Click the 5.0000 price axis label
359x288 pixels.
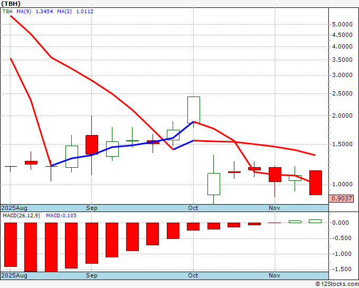coord(342,24)
